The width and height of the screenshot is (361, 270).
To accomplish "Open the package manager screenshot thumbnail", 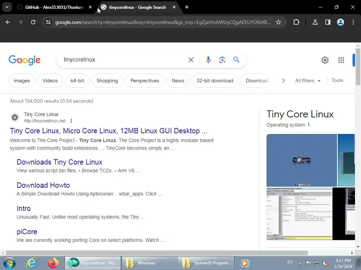I will click(299, 214).
